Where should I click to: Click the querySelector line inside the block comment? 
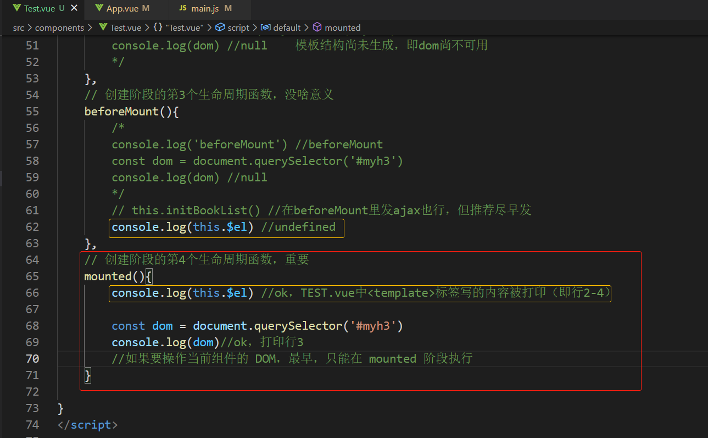[x=258, y=160]
